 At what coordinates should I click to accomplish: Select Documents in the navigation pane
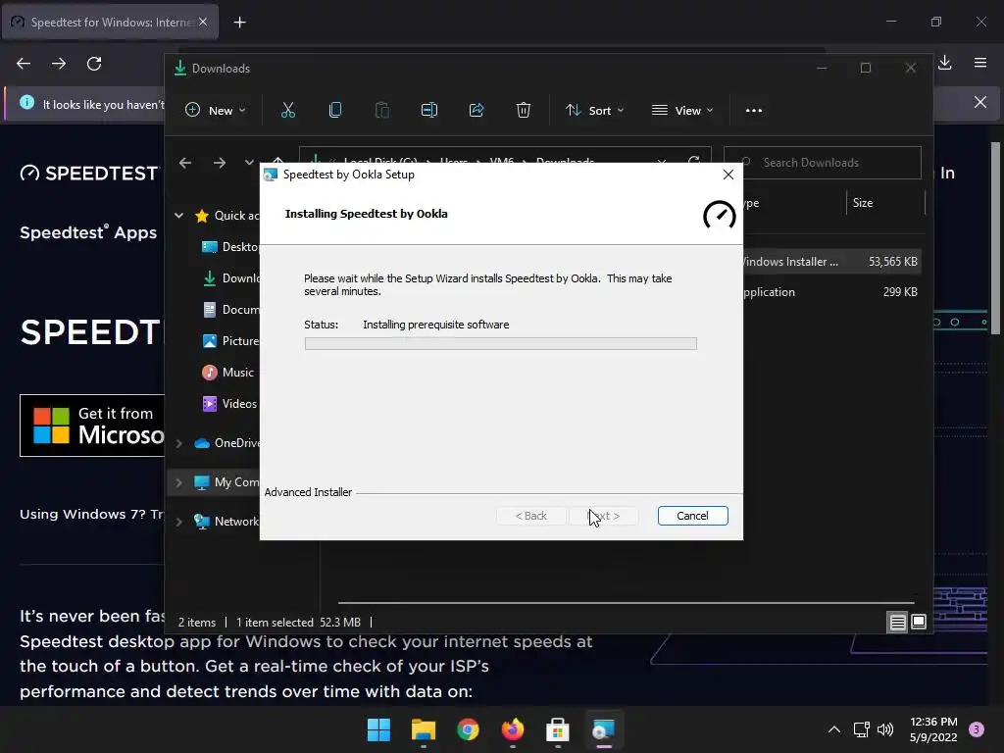[x=229, y=309]
